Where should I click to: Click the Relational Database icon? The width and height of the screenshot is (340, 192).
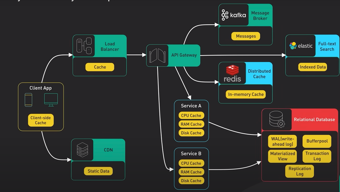(x=276, y=120)
